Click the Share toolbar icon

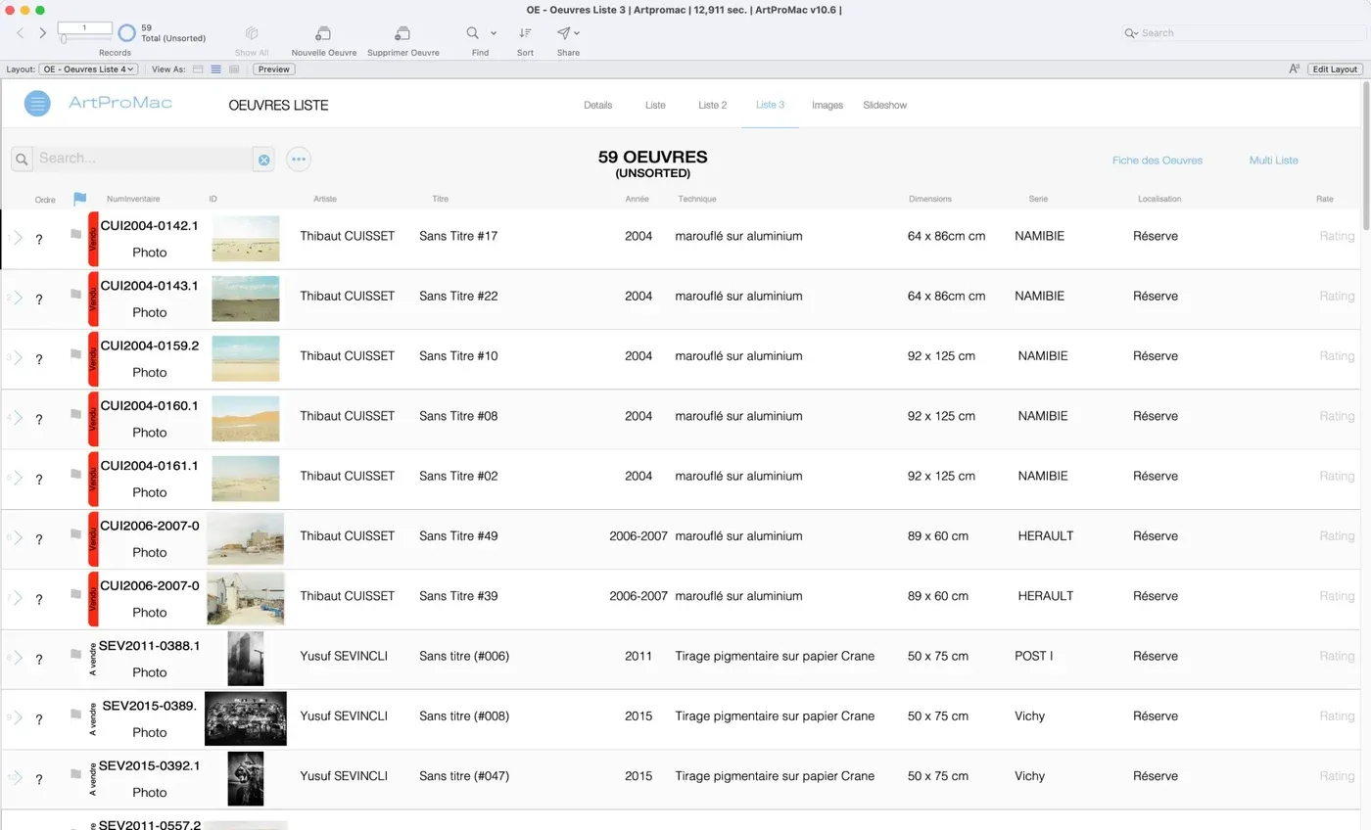tap(564, 33)
